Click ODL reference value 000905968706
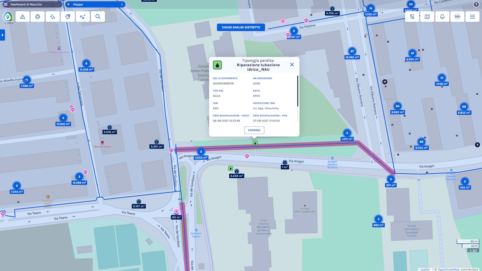 tap(223, 83)
